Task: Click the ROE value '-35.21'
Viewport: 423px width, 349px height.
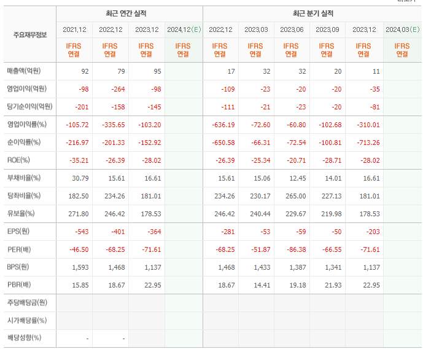Action: pyautogui.click(x=79, y=160)
